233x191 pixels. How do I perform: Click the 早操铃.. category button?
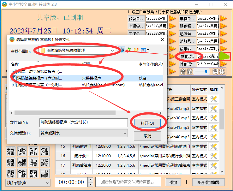(187, 19)
